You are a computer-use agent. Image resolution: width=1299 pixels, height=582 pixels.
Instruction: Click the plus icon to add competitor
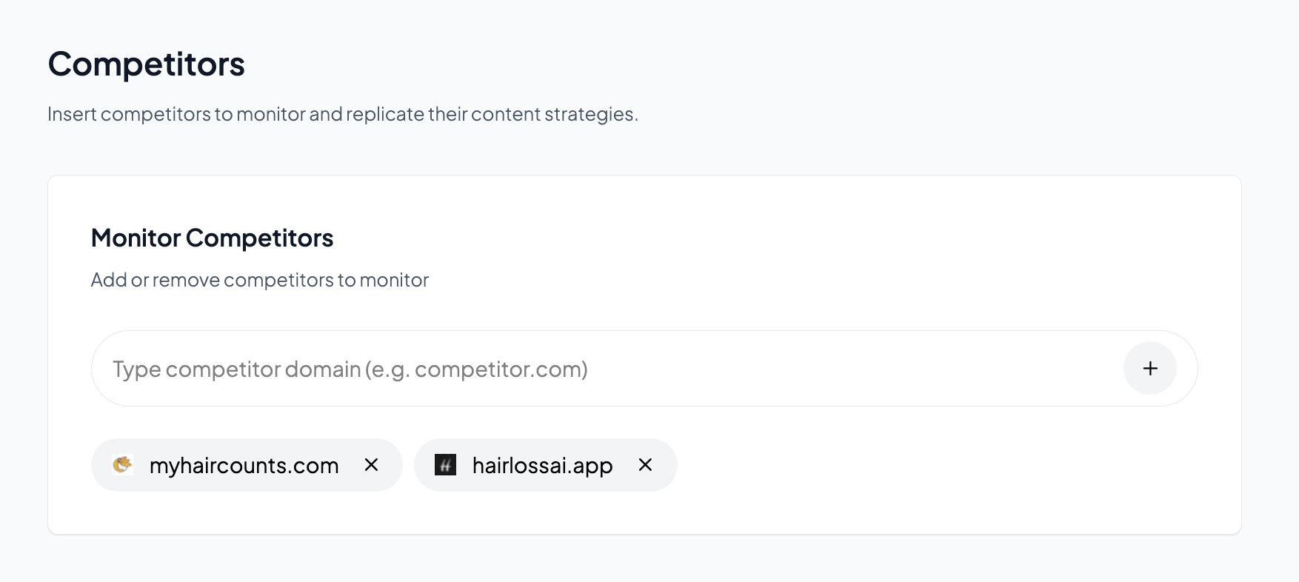point(1149,369)
